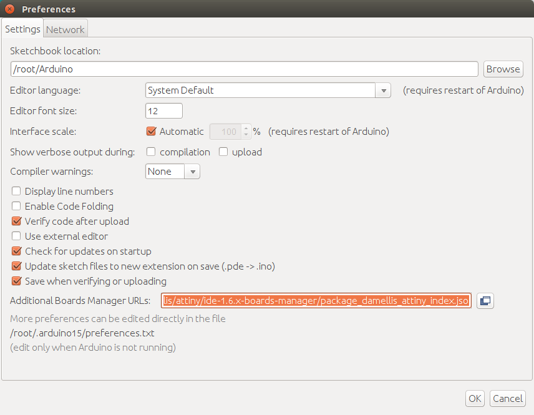This screenshot has height=415, width=534.
Task: Click the Show verbose output during label
Action: coord(72,152)
